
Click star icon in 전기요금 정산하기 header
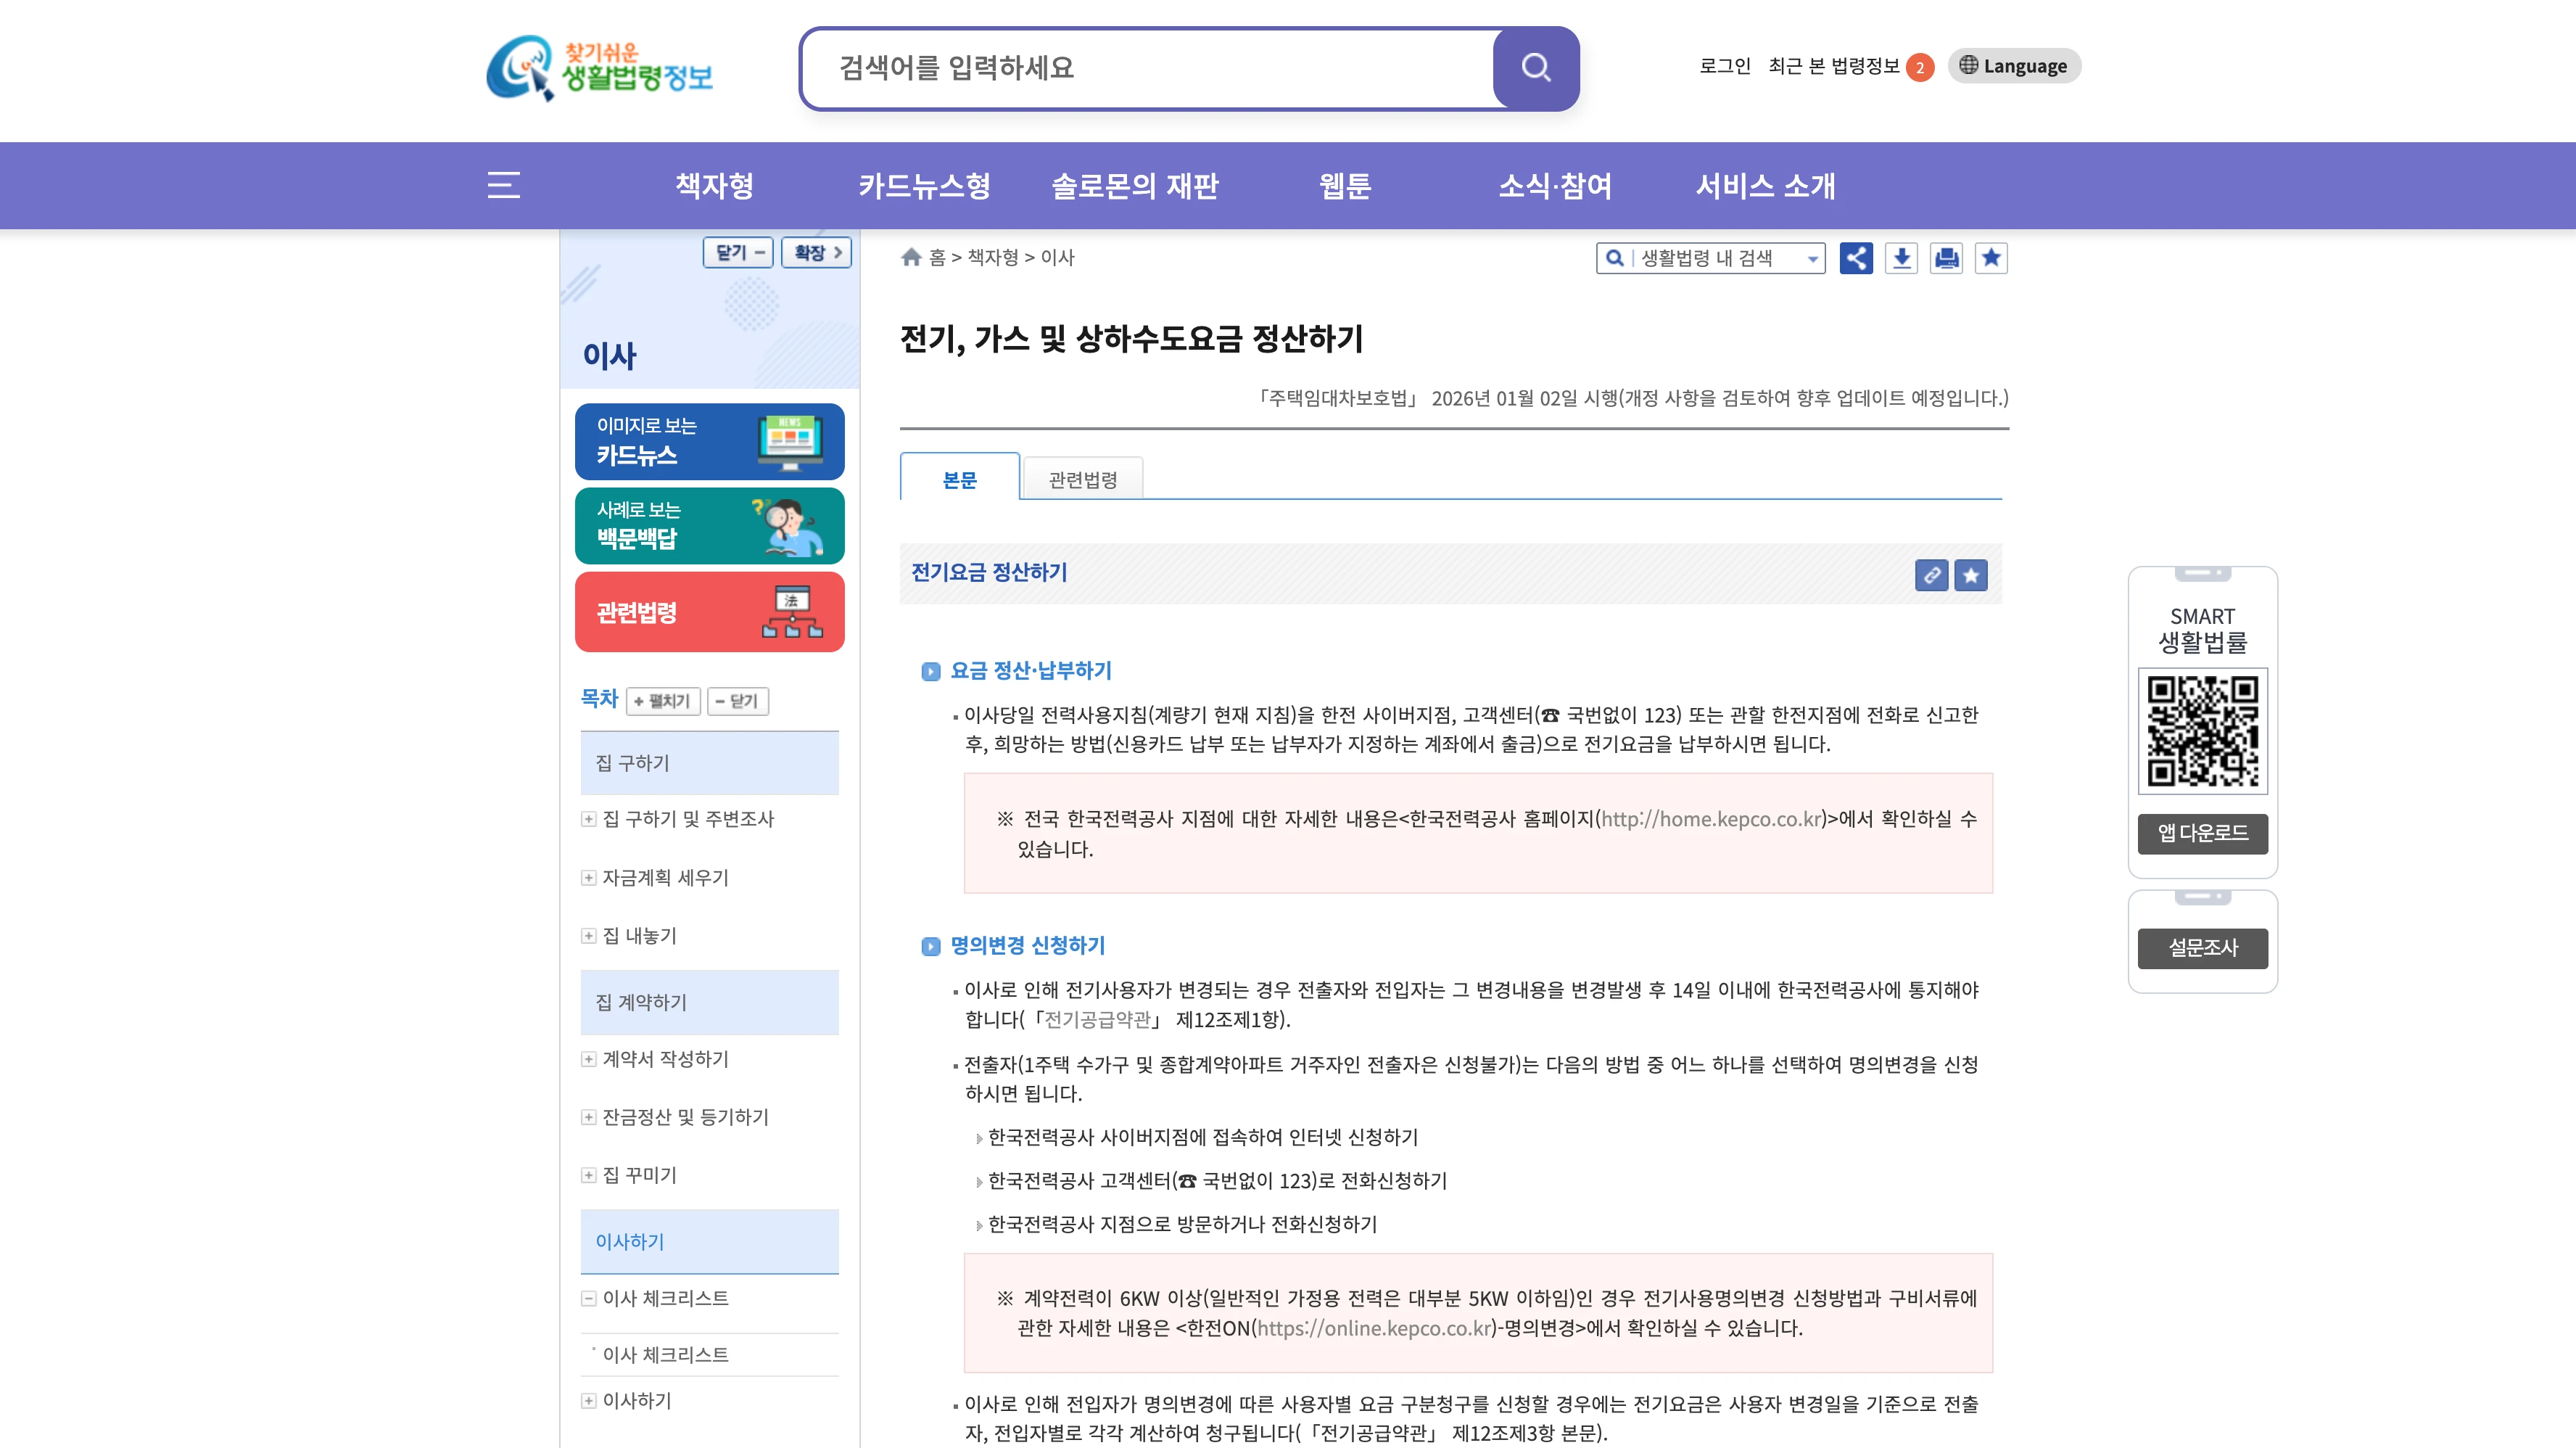(x=1971, y=575)
